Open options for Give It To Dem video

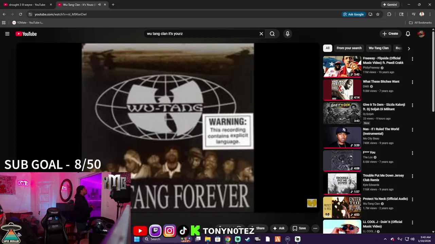click(x=412, y=105)
